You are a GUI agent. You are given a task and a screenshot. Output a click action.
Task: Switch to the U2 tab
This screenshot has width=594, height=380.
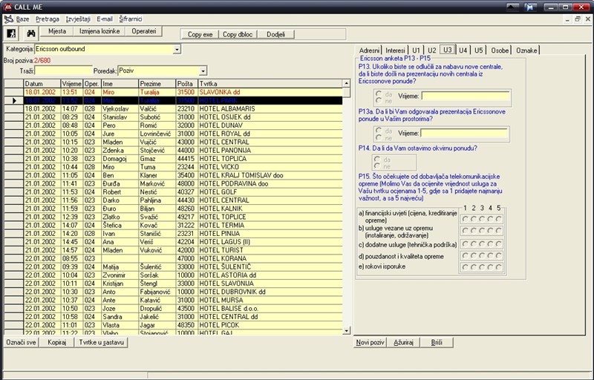pyautogui.click(x=431, y=50)
